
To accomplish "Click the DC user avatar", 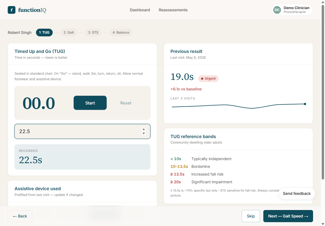I will tap(277, 10).
